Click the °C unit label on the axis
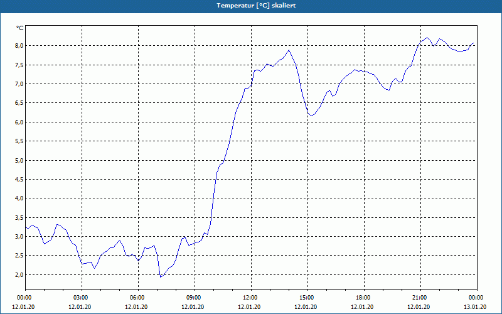 (20, 28)
